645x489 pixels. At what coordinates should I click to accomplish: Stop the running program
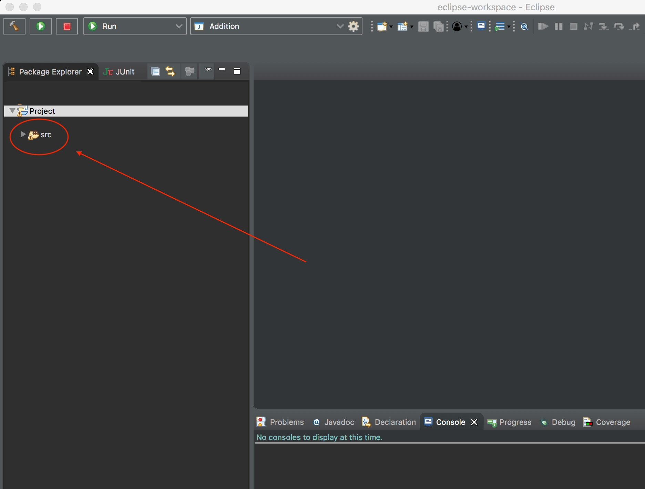pos(66,26)
